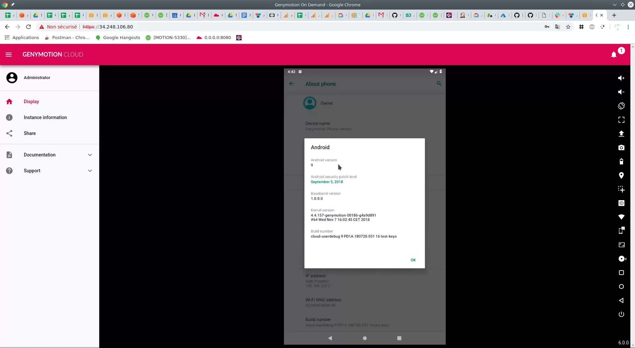Tap the back arrow in About phone

pos(292,84)
